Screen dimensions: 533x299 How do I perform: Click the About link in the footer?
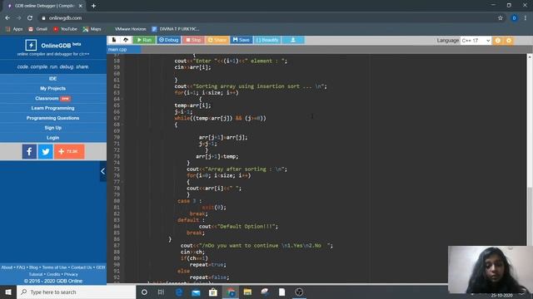pyautogui.click(x=7, y=267)
